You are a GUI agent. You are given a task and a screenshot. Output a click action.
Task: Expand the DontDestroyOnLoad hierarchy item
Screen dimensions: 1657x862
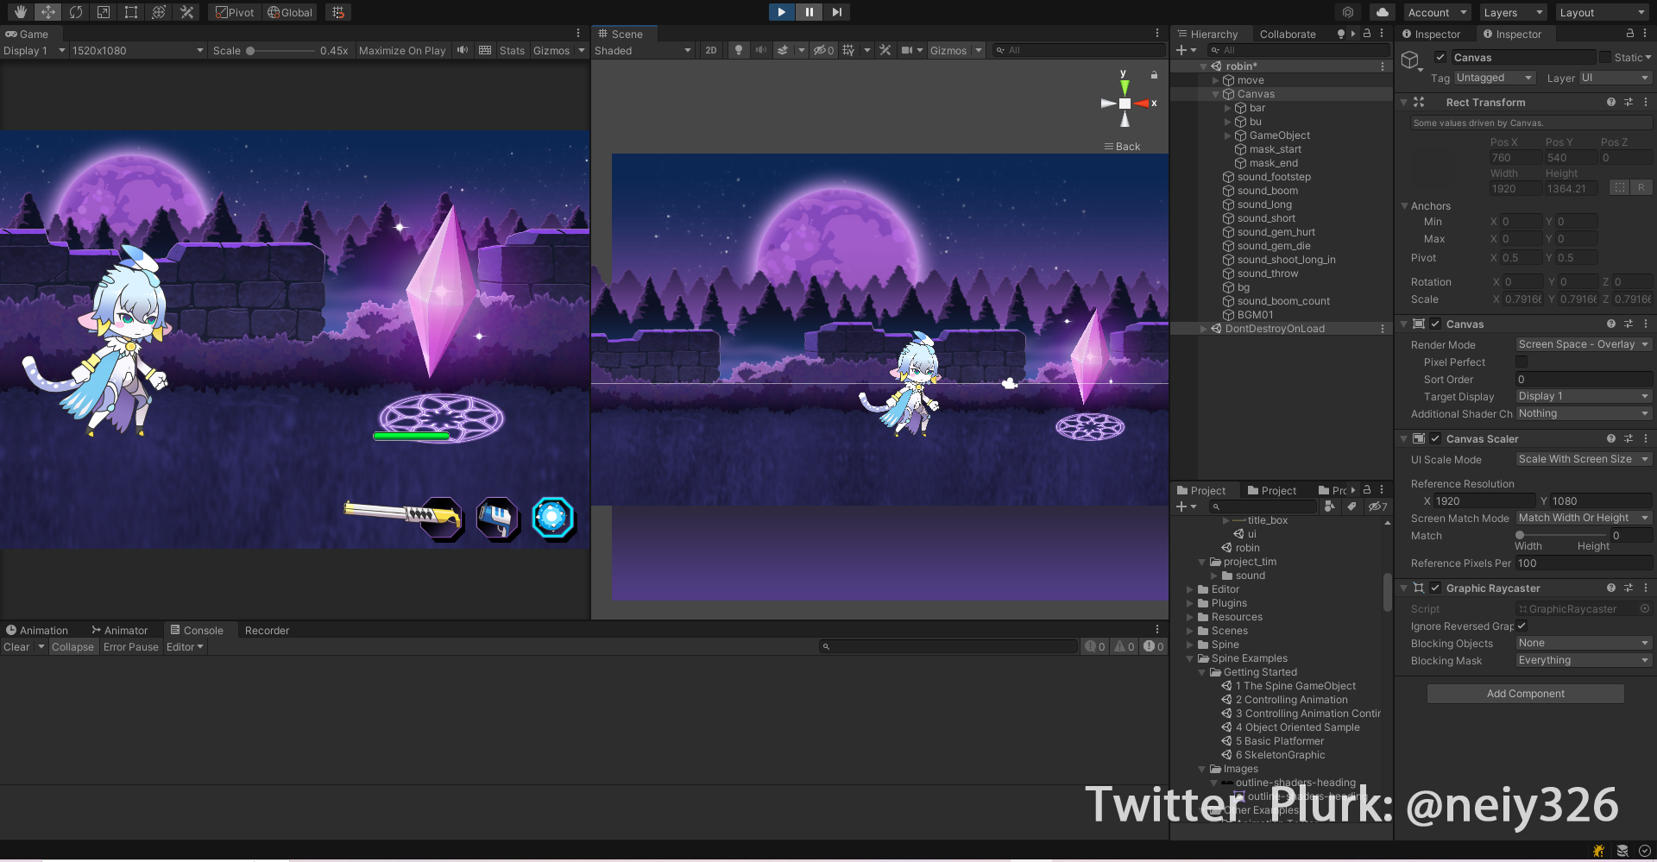[x=1204, y=329]
